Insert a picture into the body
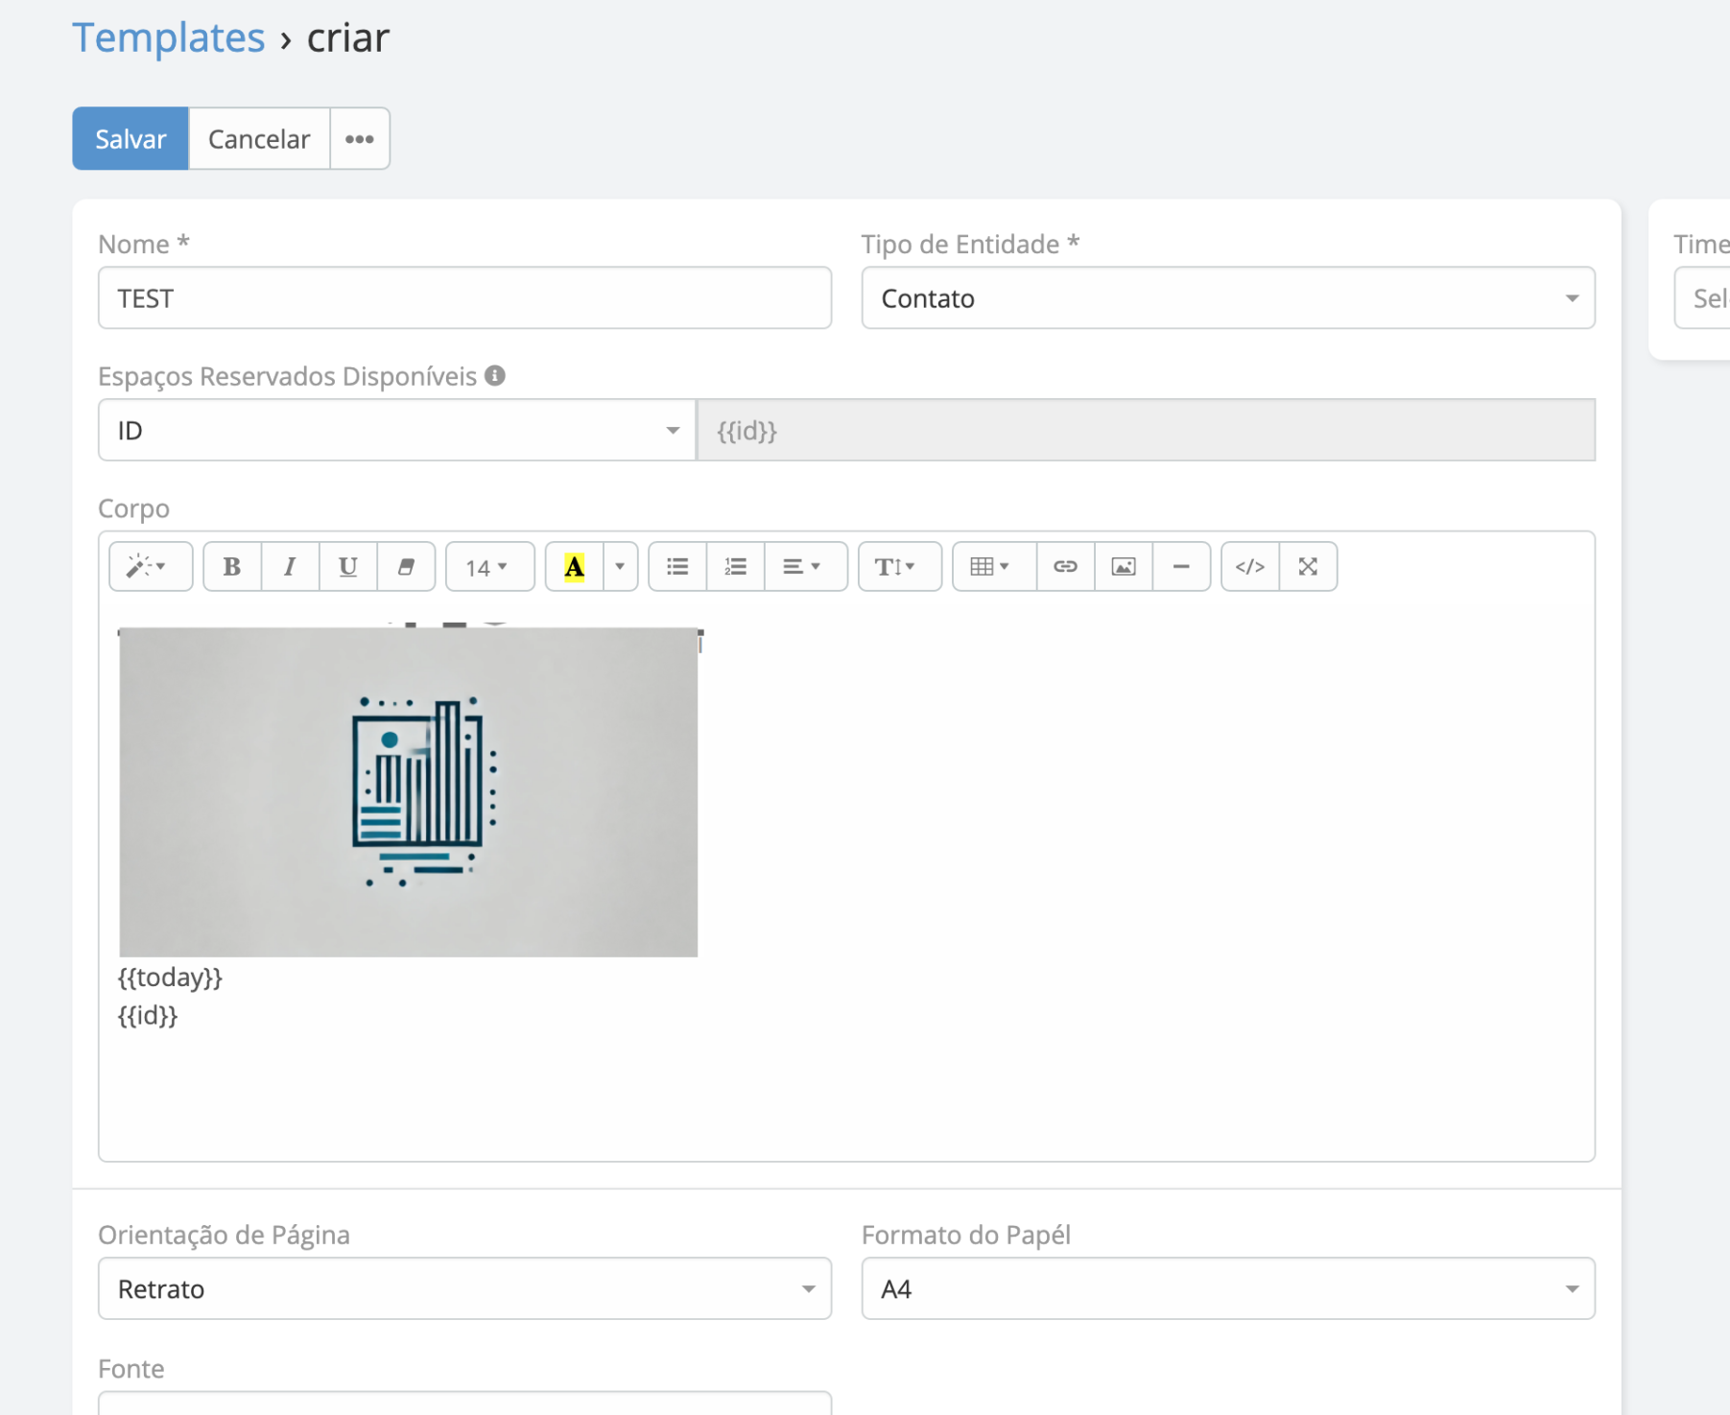This screenshot has height=1415, width=1730. click(1123, 567)
